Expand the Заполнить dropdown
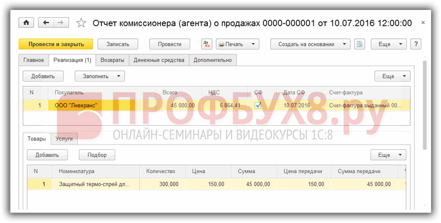The height and width of the screenshot is (223, 441). tap(99, 76)
